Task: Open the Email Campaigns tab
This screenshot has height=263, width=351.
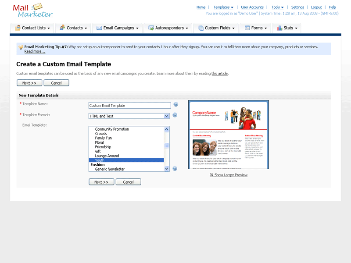Action: pyautogui.click(x=117, y=28)
